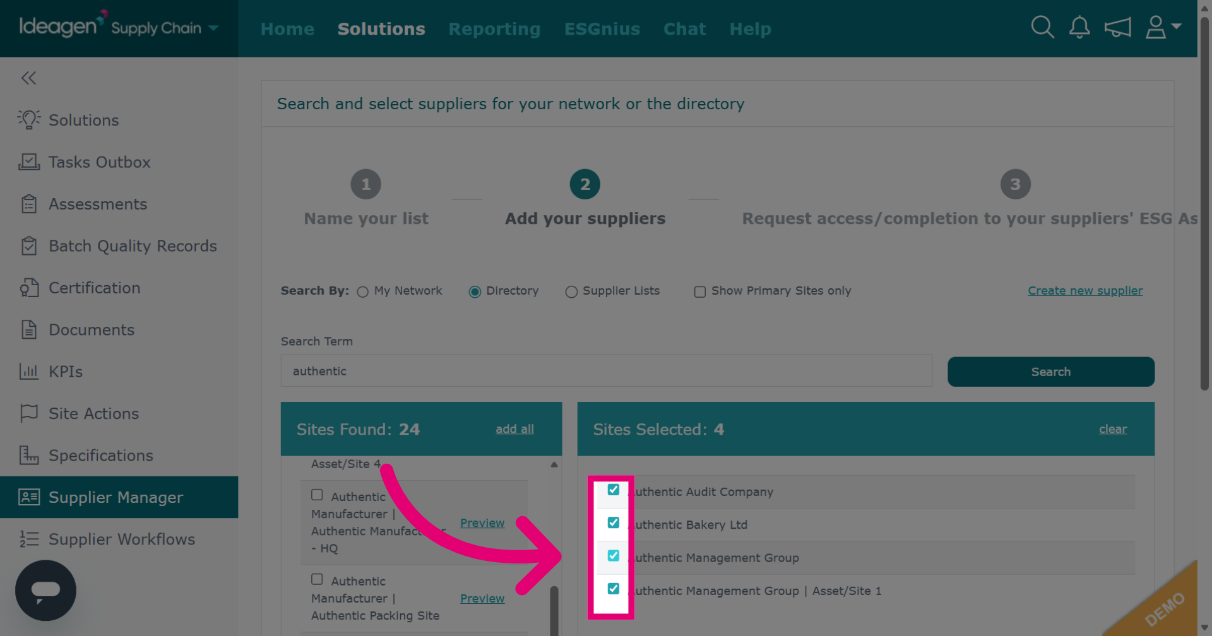Check Authentic Manufacturer HQ site
This screenshot has height=636, width=1212.
(x=317, y=495)
